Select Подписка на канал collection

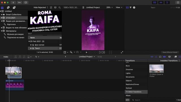click(x=16, y=37)
